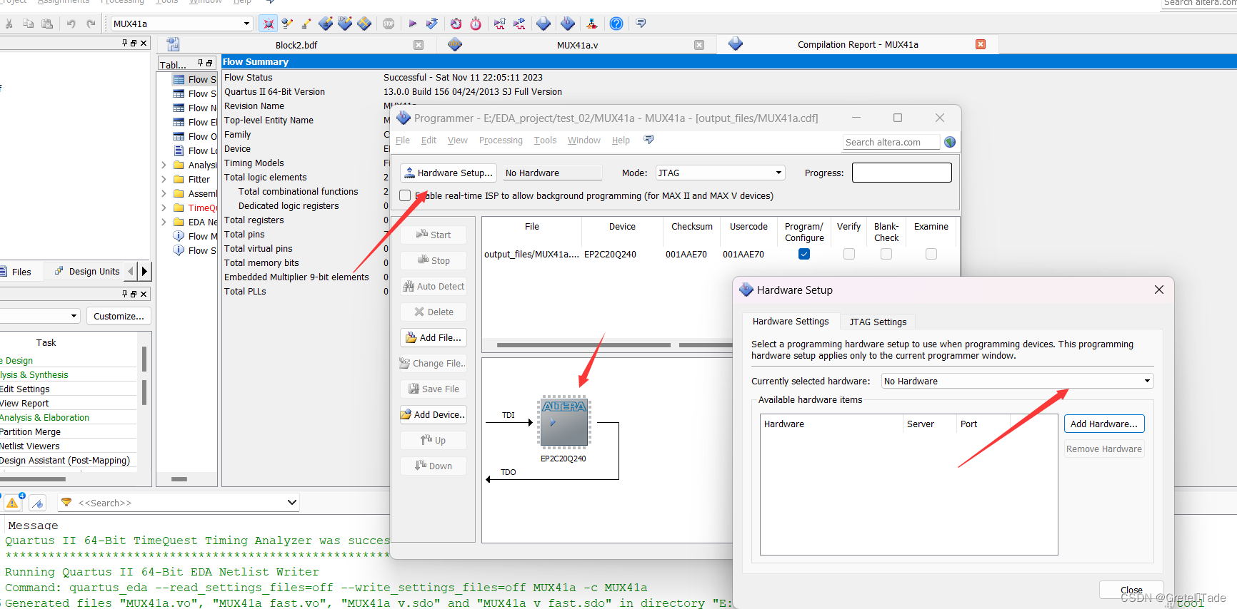Check the Blank-Check box for MUX41a file
The width and height of the screenshot is (1237, 609).
886,254
